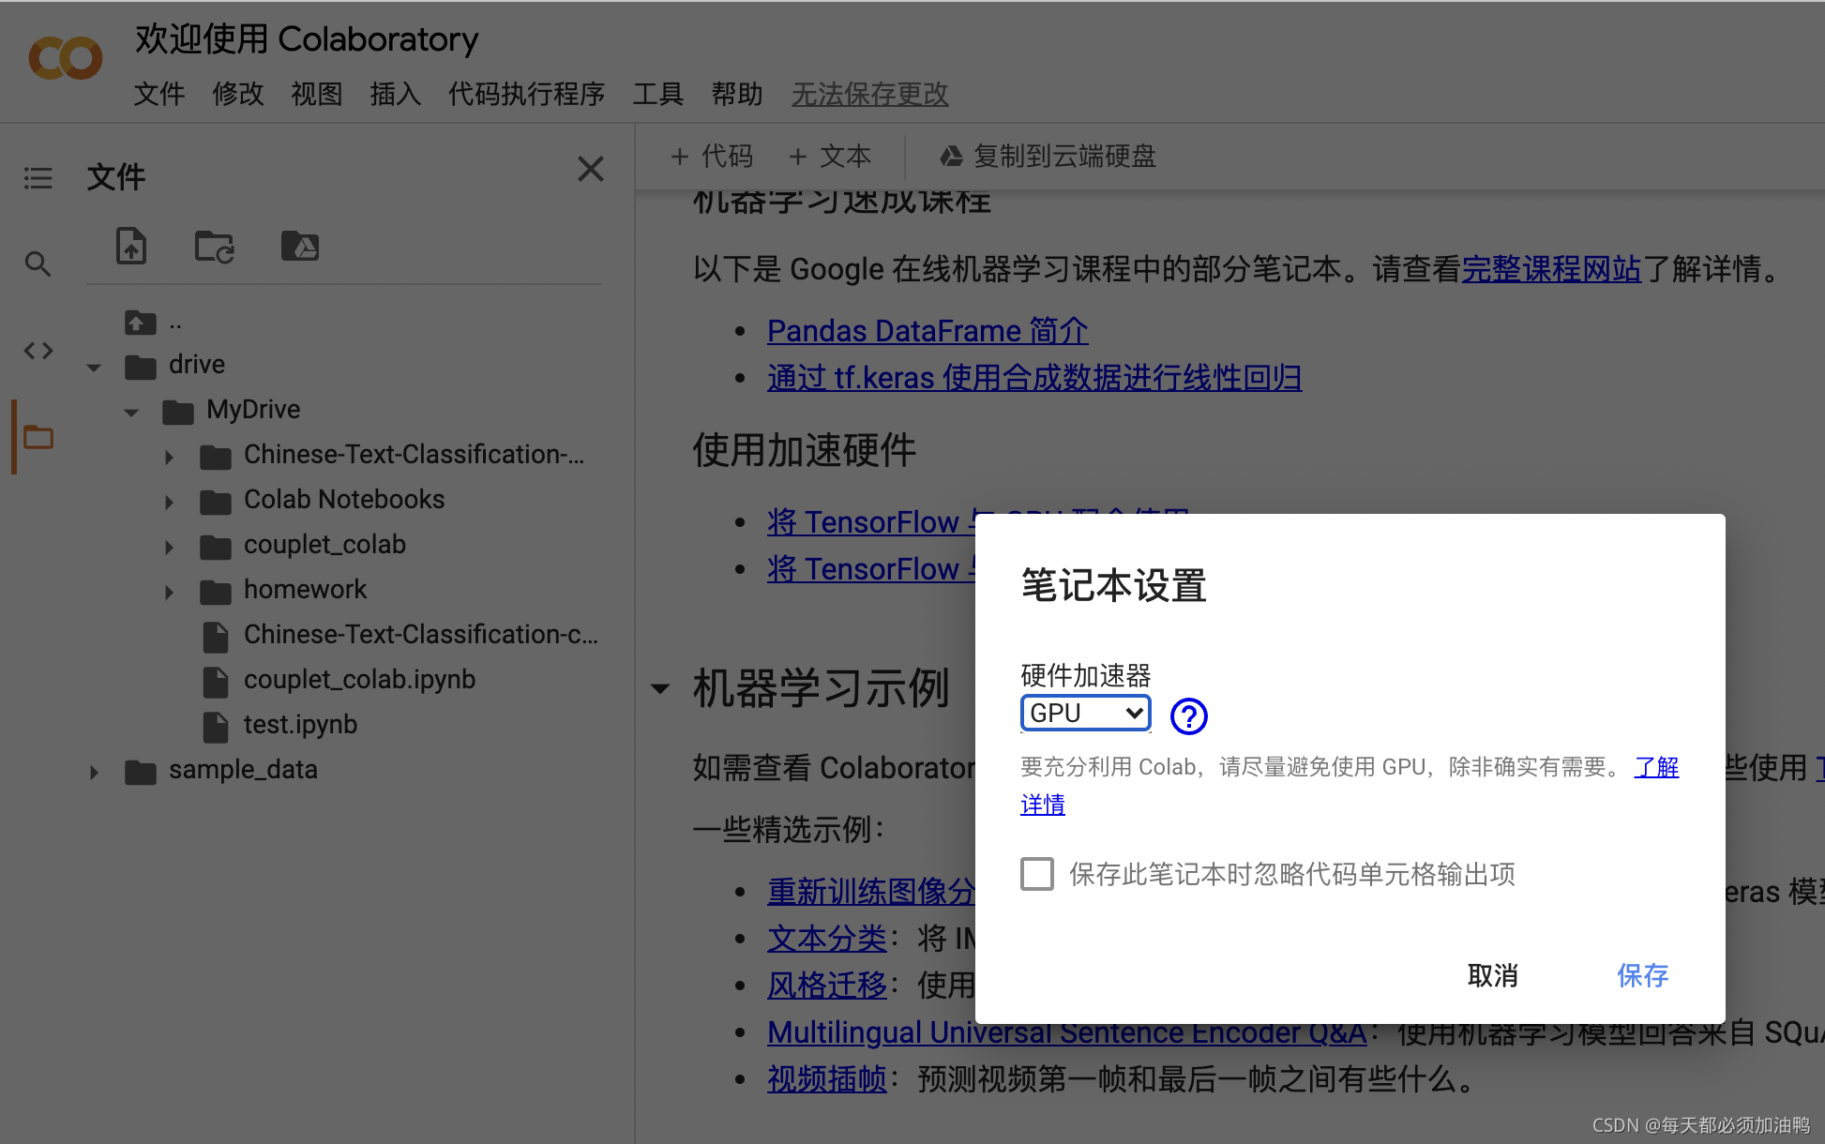
Task: Click 复制到云端硬盘 button
Action: (x=1048, y=156)
